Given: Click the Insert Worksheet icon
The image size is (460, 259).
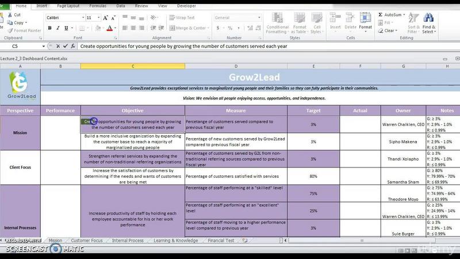Looking at the screenshot, I should click(x=245, y=241).
